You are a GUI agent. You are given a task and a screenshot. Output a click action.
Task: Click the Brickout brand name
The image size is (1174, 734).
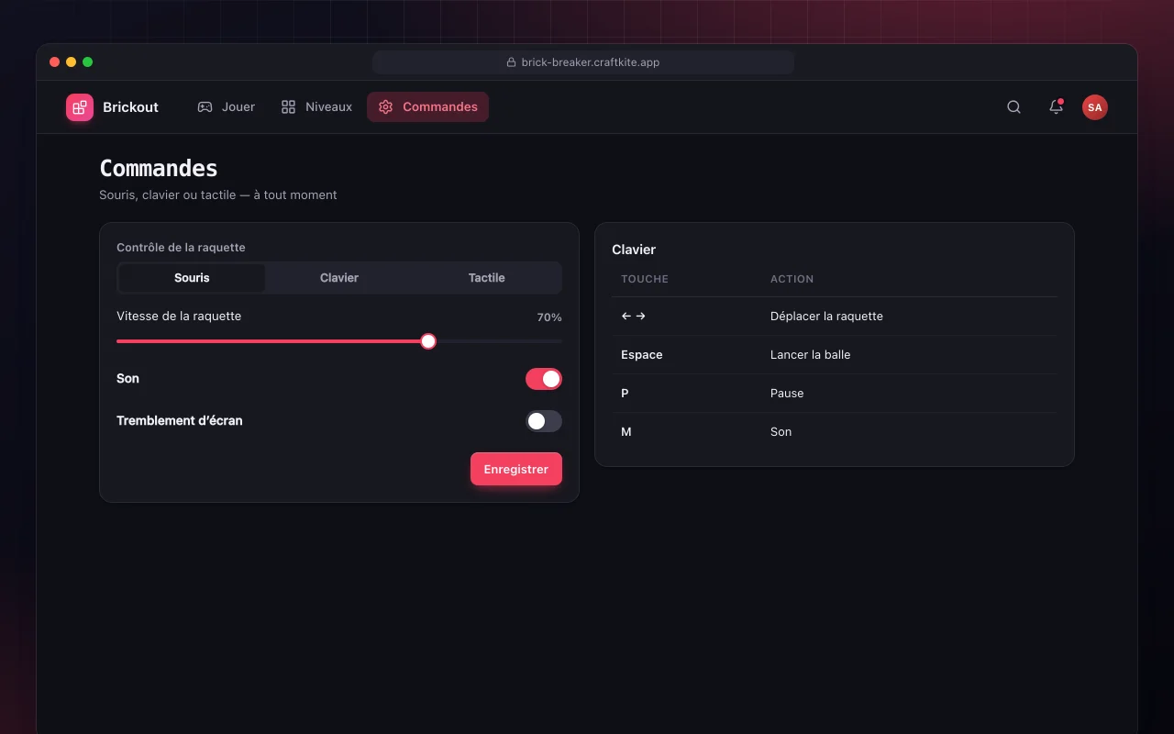130,107
